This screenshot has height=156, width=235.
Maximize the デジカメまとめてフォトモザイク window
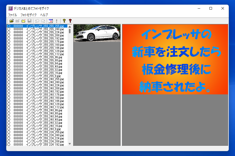tap(211, 8)
